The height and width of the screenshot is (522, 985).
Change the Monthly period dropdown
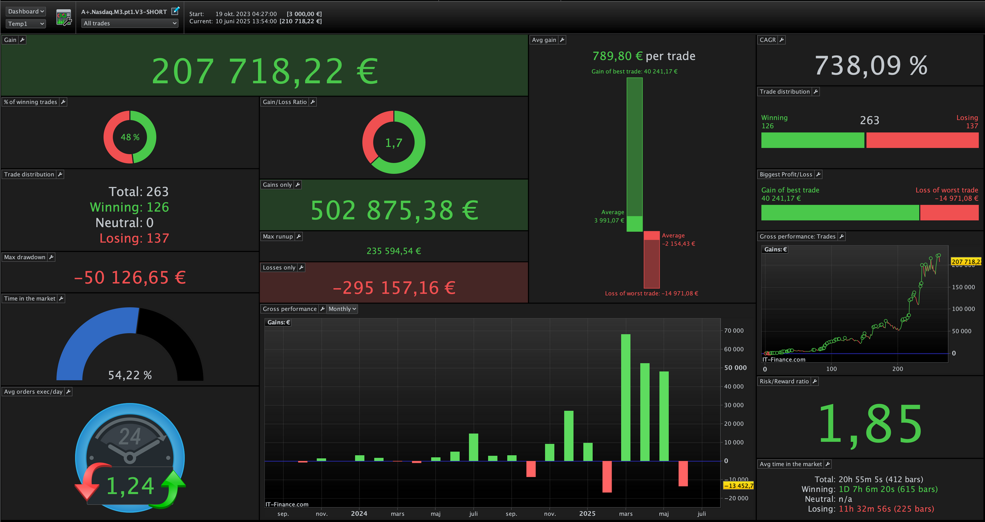[342, 309]
